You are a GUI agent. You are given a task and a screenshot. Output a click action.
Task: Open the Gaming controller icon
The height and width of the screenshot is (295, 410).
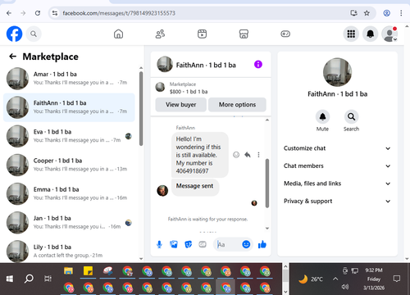[285, 34]
